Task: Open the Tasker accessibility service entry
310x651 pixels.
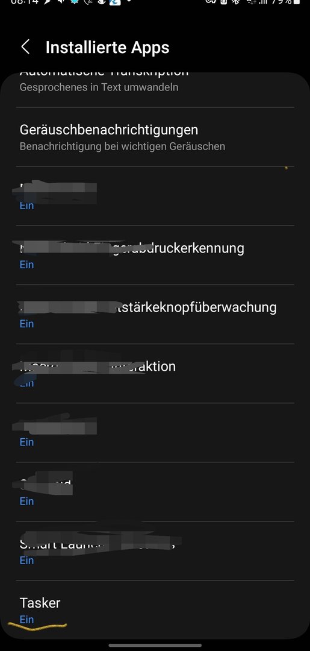Action: 155,610
